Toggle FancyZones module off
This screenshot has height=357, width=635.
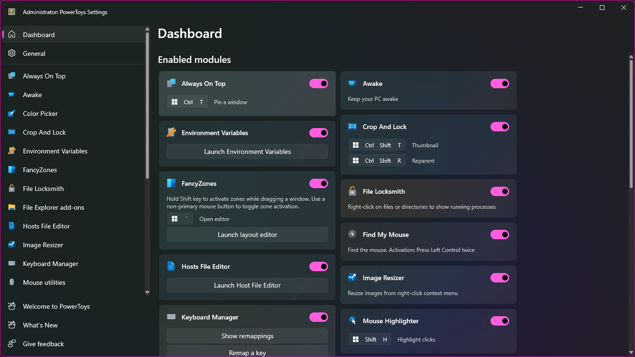[x=319, y=183]
